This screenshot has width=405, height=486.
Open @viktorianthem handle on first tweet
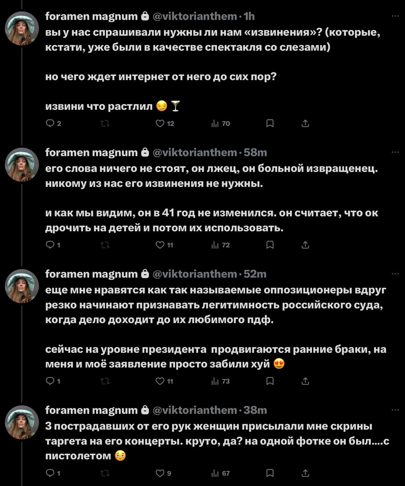[195, 16]
